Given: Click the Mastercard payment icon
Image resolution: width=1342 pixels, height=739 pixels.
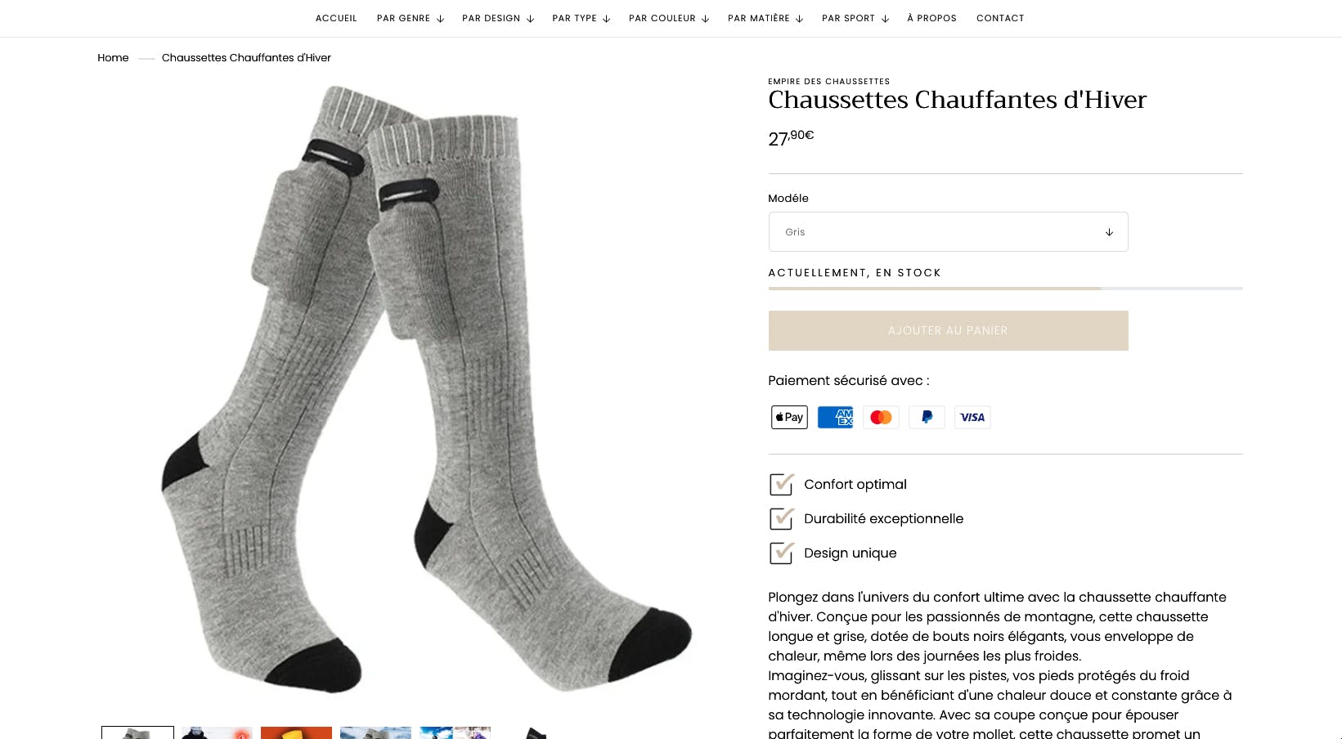Looking at the screenshot, I should pos(881,417).
